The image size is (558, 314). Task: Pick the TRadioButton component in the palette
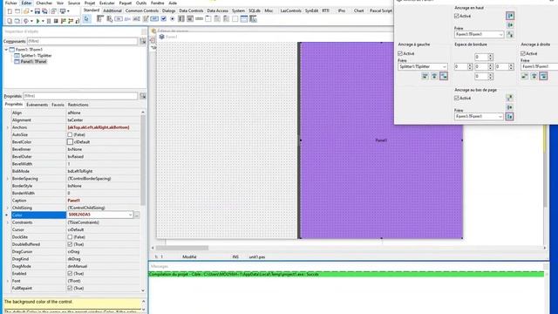[x=173, y=19]
